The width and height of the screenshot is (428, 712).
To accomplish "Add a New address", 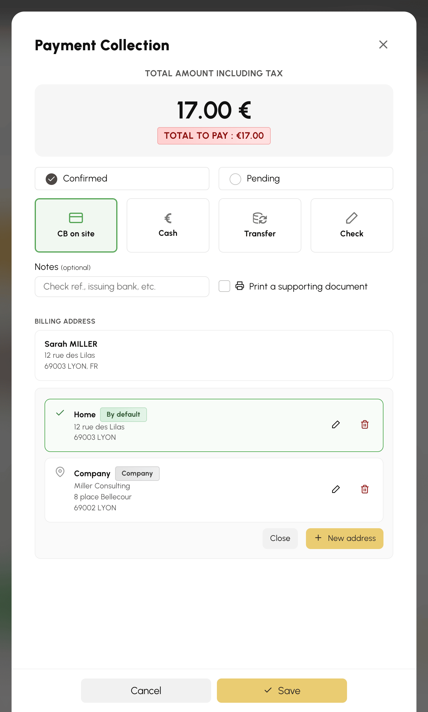I will (345, 538).
